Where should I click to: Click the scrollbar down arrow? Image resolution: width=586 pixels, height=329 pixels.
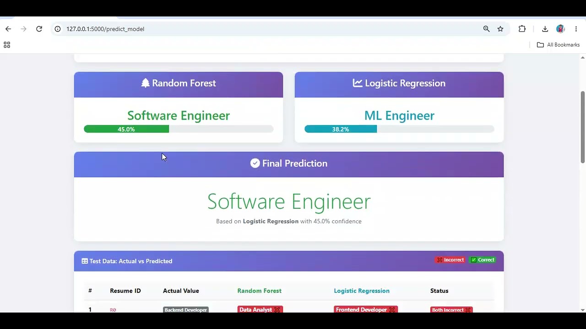pos(583,310)
